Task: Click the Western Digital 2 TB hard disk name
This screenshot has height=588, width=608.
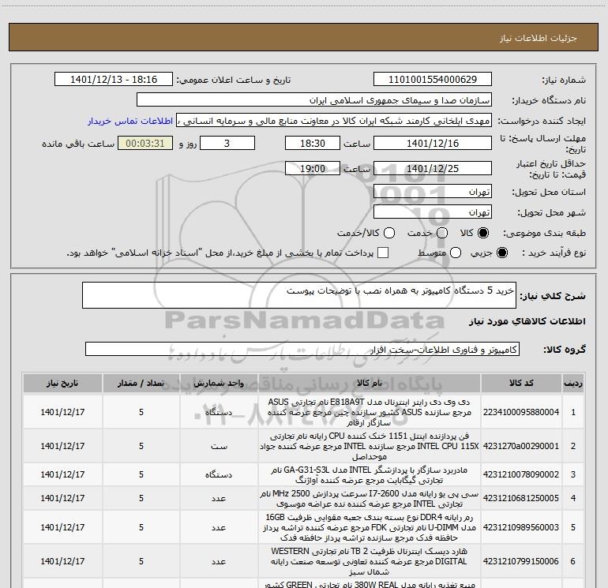Action: tap(370, 562)
